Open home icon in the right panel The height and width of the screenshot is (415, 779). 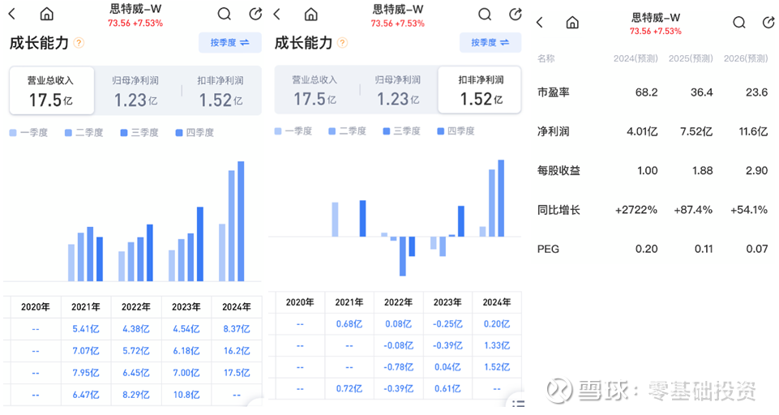(572, 23)
